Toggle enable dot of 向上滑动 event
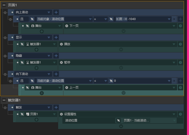Viewport: 189px width, 135px height. [x=12, y=12]
